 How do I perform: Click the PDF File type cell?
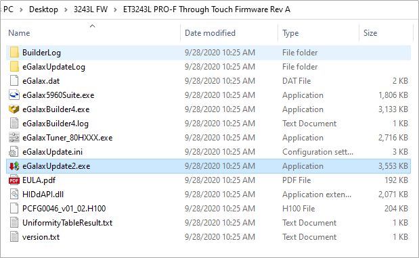[x=296, y=180]
